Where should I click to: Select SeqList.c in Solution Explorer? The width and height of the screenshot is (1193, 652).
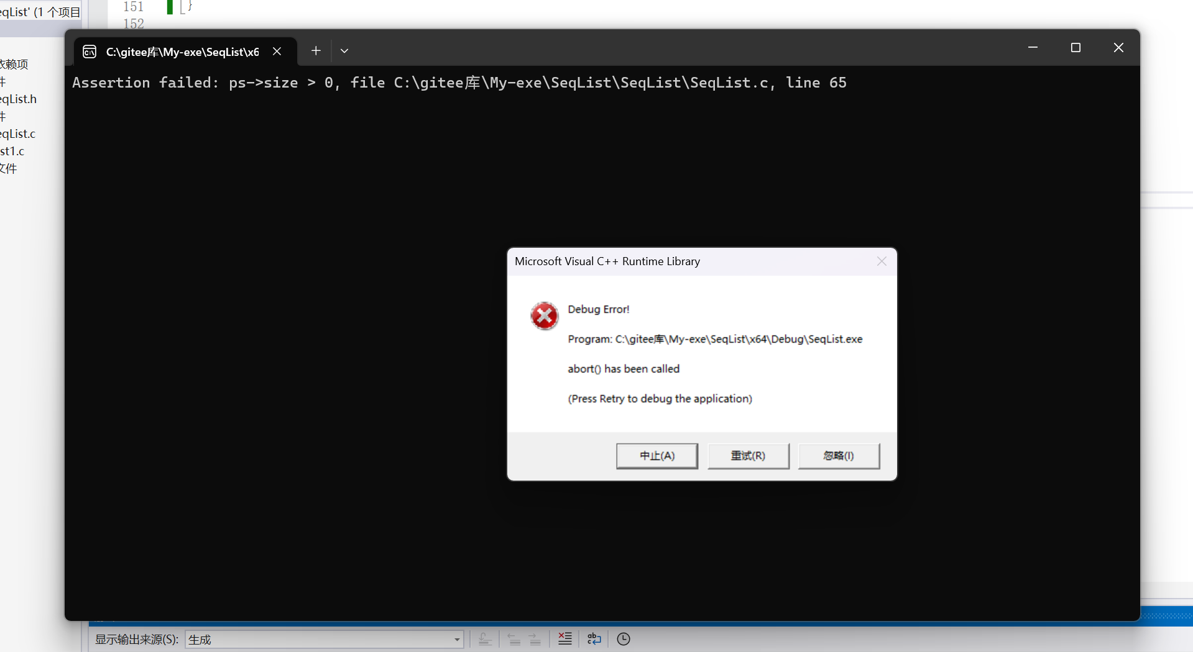click(x=18, y=134)
